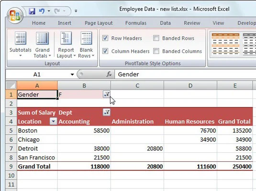The width and height of the screenshot is (256, 191).
Task: Uncheck the Row Headers checkbox
Action: click(105, 38)
